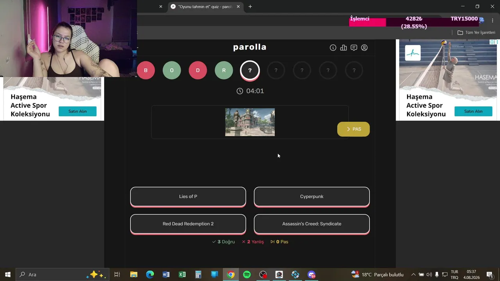Click the Satın Alın button in left ad
This screenshot has width=500, height=281.
[77, 111]
